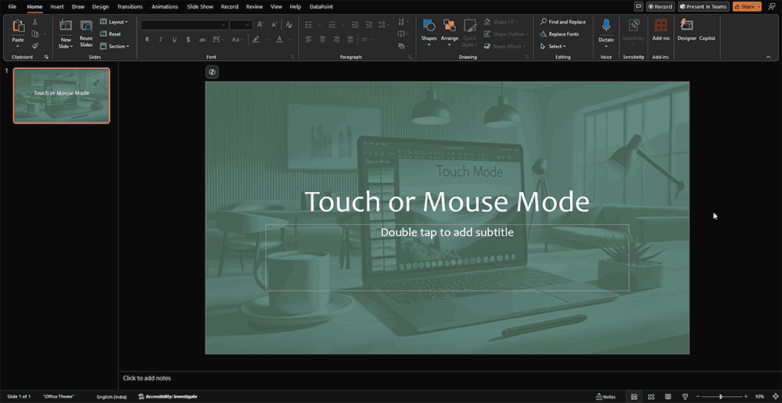Toggle align text right
The height and width of the screenshot is (403, 782).
[x=336, y=39]
